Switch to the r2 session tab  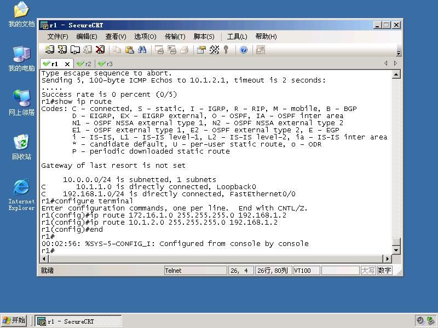click(84, 64)
